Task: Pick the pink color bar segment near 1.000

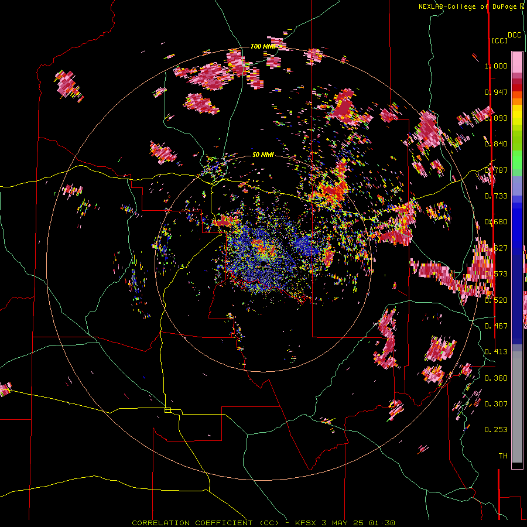Action: [x=517, y=63]
